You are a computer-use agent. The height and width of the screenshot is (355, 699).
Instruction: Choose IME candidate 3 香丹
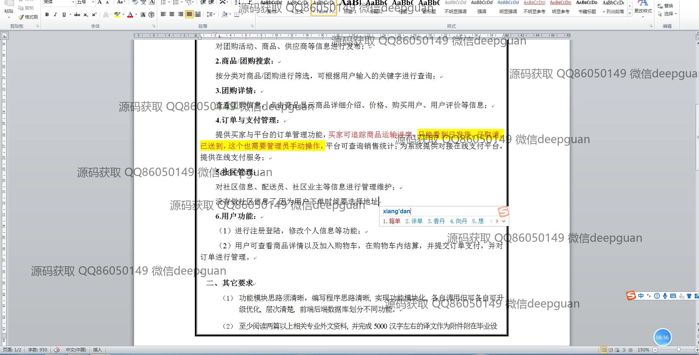tap(436, 221)
